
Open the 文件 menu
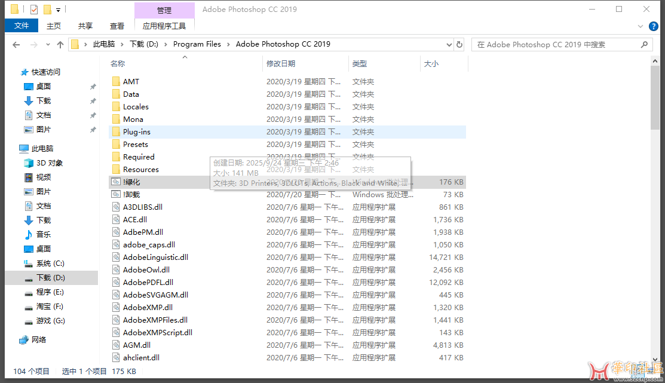coord(22,26)
